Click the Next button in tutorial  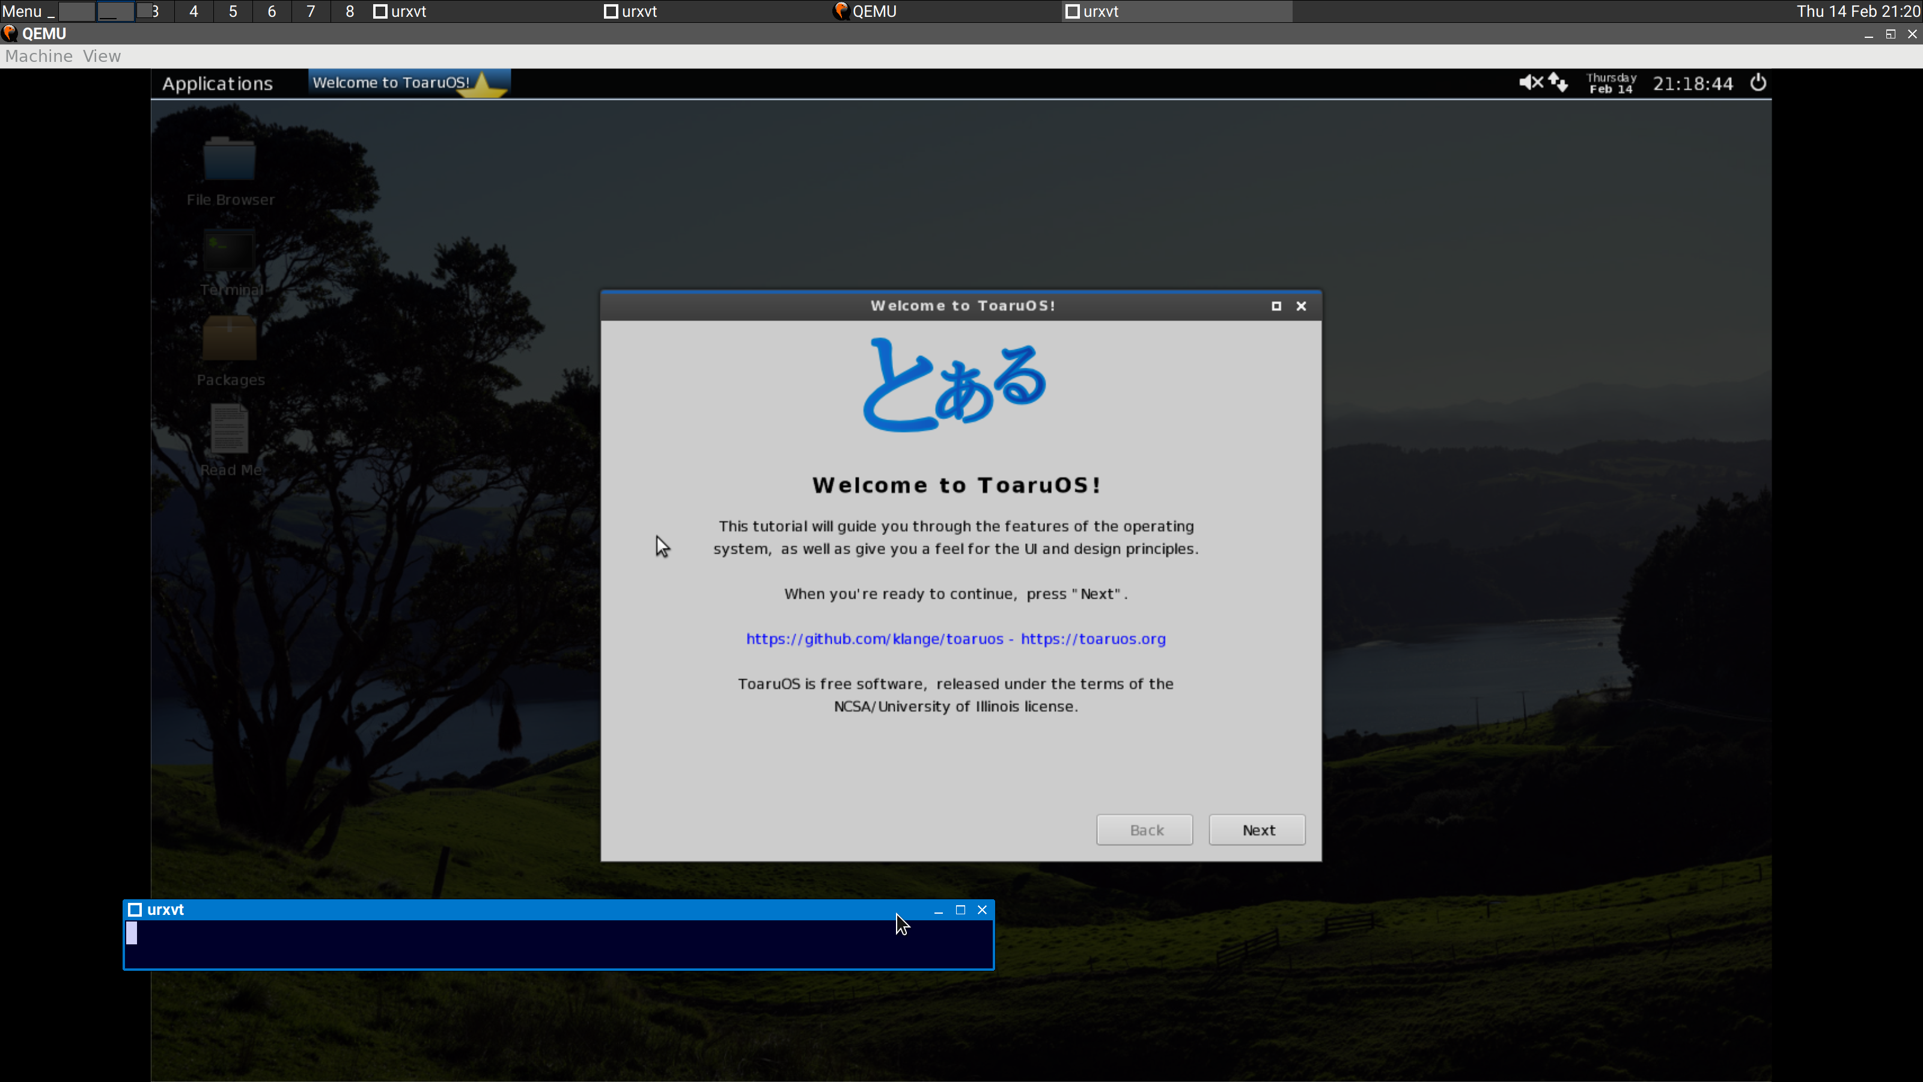click(x=1258, y=830)
